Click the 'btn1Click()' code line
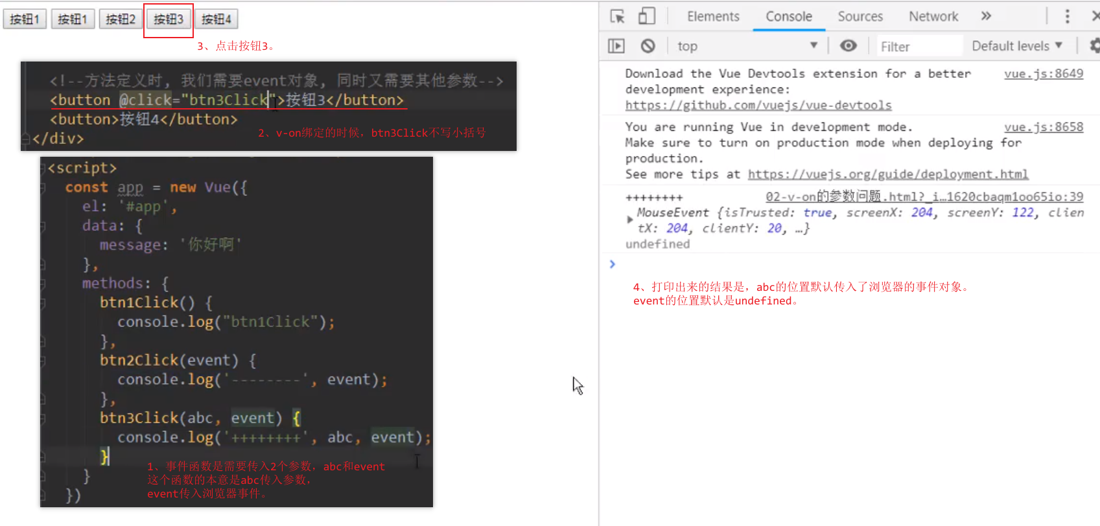 [156, 303]
